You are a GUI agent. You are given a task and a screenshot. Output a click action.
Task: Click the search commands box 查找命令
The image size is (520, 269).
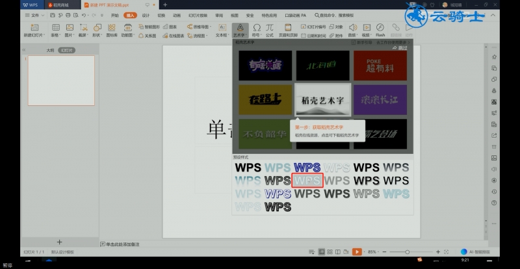334,15
